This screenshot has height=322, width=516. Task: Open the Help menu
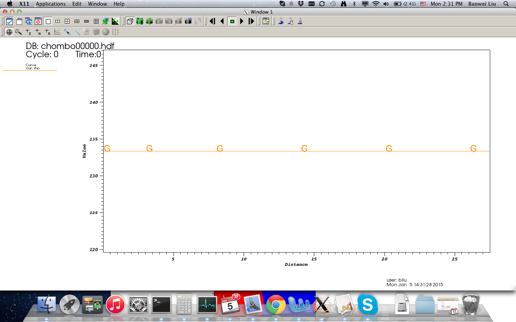pyautogui.click(x=119, y=4)
